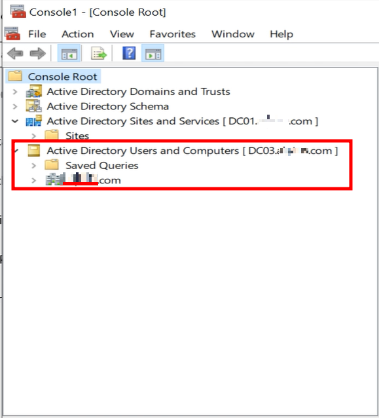This screenshot has height=418, width=379.
Task: Open the Help menu
Action: point(281,34)
